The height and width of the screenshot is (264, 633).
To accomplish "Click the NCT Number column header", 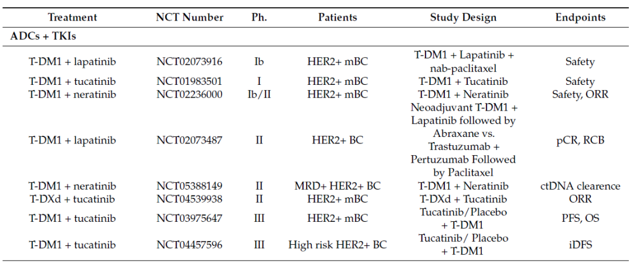I will (x=189, y=18).
